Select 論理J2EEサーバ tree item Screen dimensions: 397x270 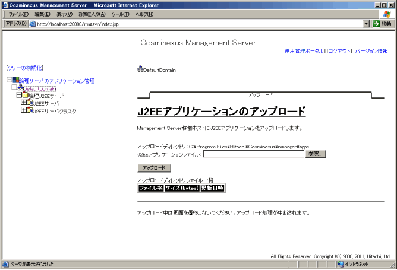click(x=46, y=96)
